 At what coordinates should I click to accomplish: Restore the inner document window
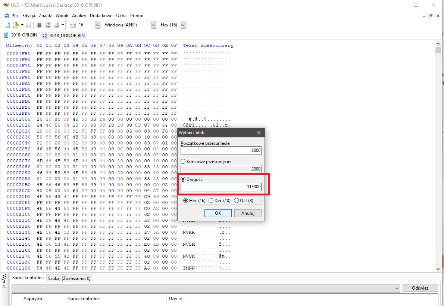tap(431, 16)
